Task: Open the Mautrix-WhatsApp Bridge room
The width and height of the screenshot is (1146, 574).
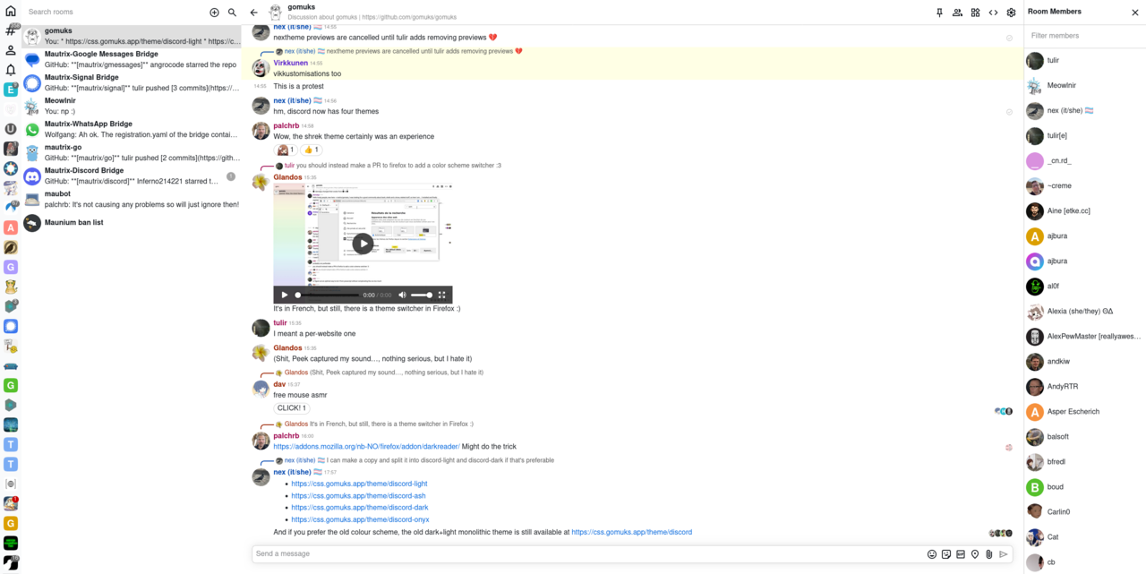Action: click(x=89, y=124)
